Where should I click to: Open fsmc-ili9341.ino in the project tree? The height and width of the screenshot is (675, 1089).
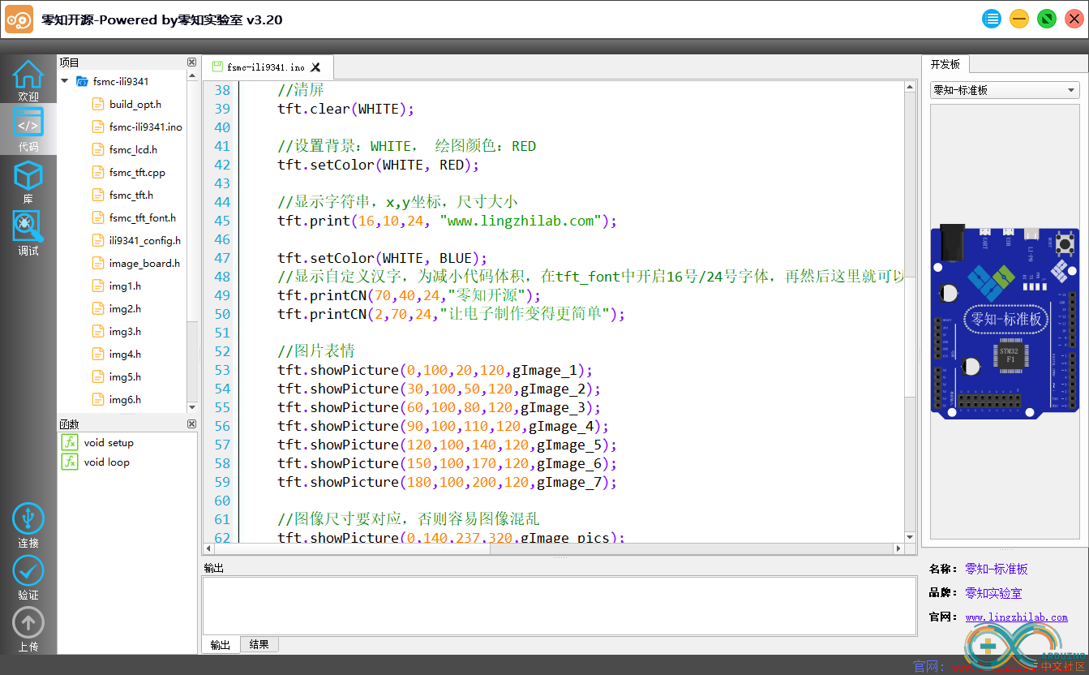pos(146,127)
